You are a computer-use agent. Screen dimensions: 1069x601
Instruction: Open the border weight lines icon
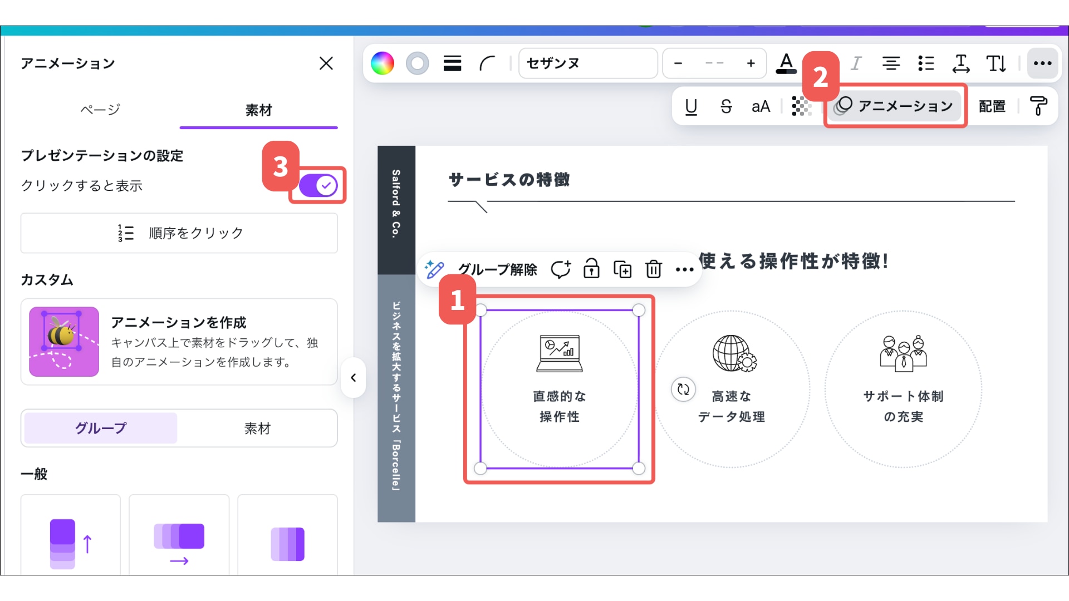point(452,63)
